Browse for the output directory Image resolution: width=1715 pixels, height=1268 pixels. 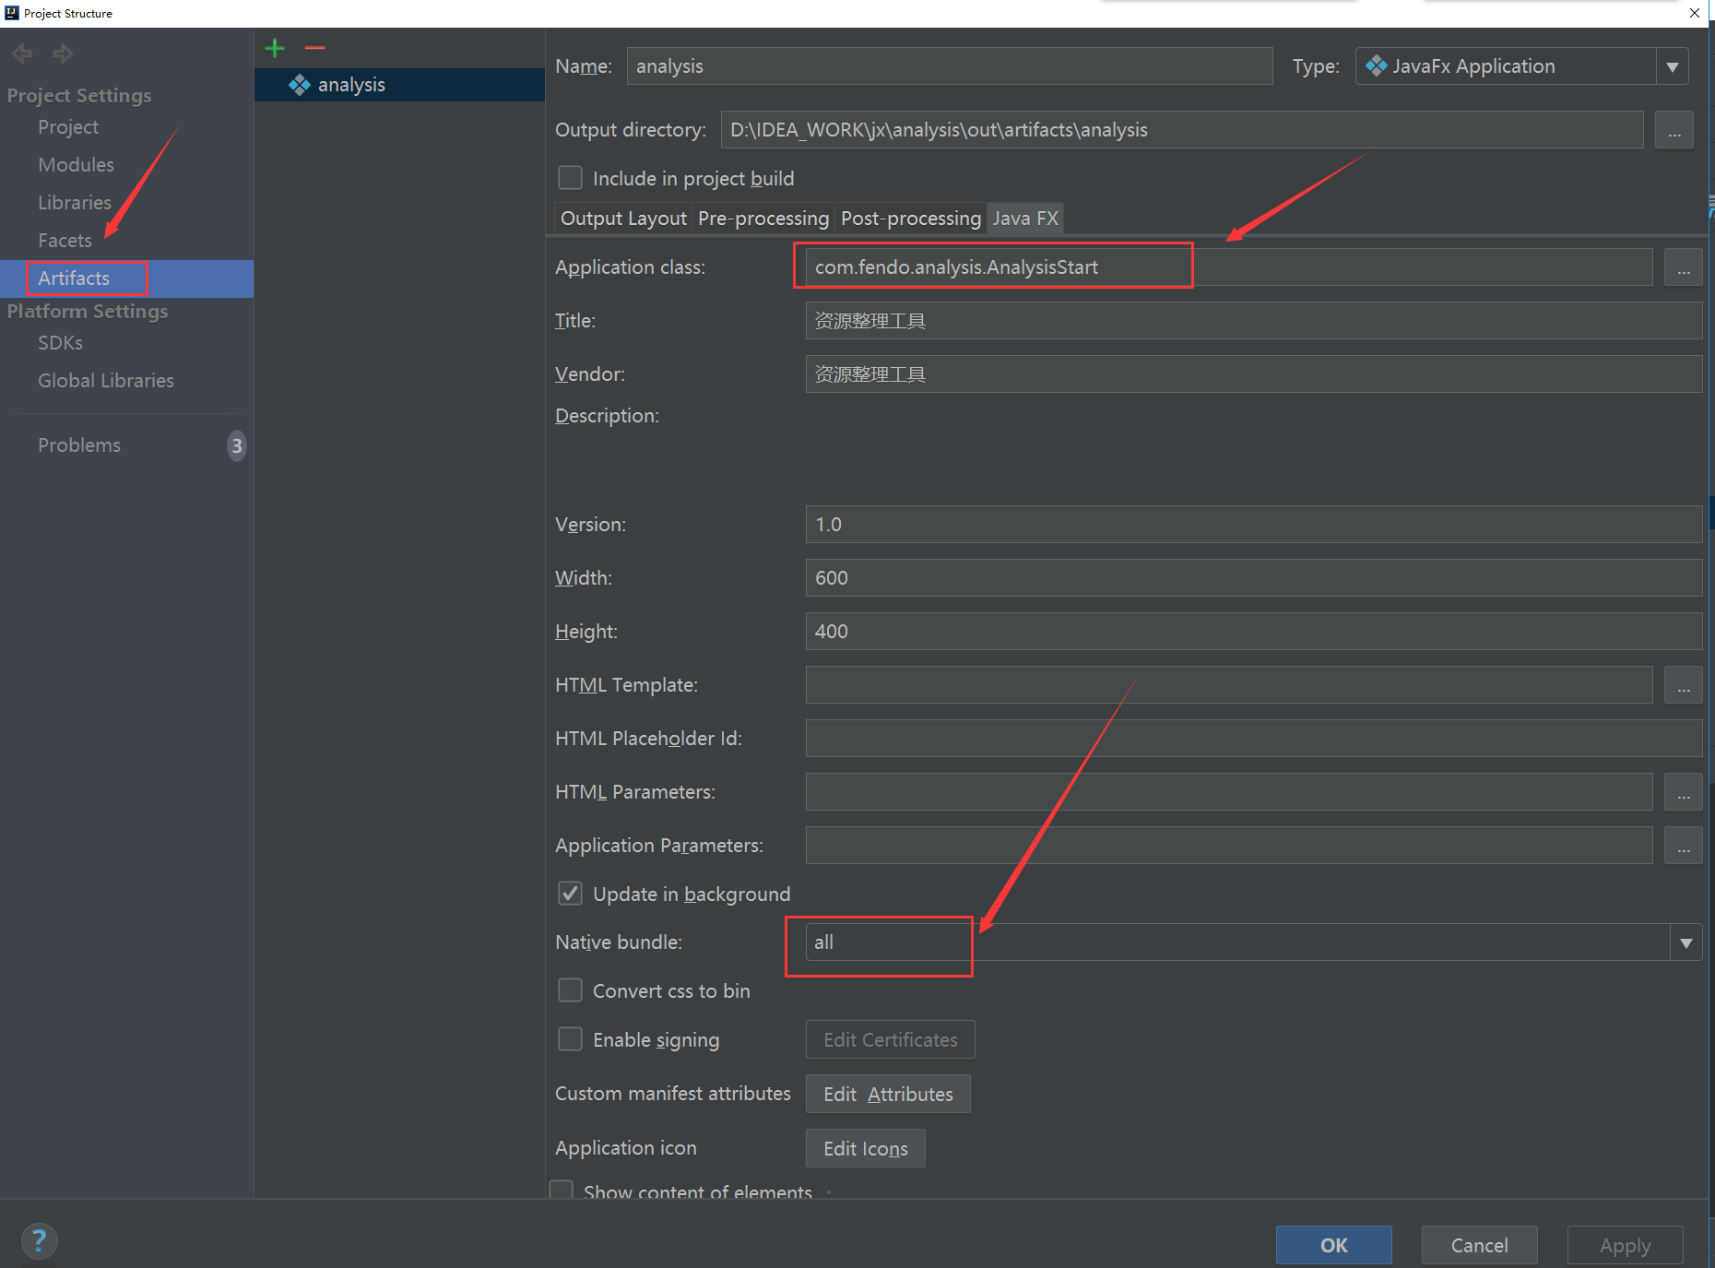coord(1674,130)
